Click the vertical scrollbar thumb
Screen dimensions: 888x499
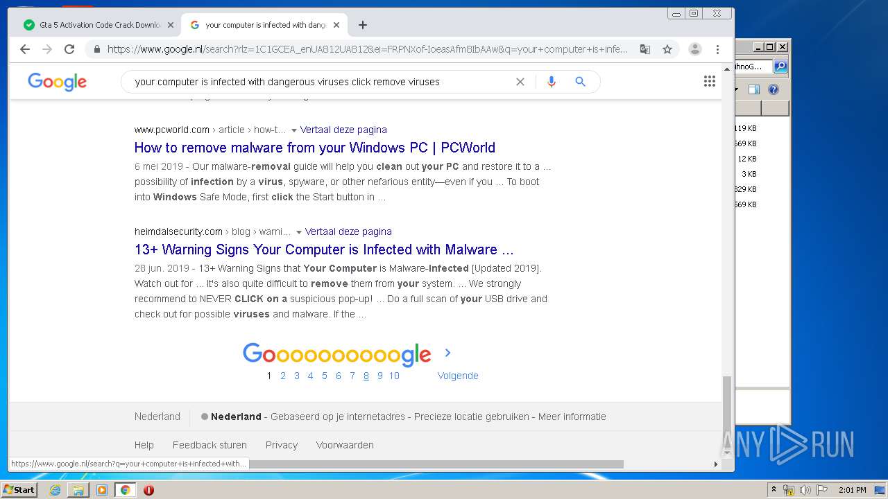coord(727,410)
